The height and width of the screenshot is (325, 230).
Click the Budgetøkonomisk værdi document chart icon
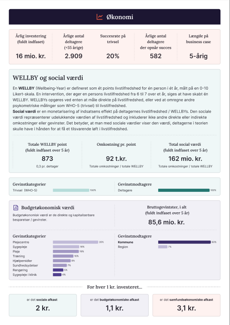click(16, 208)
